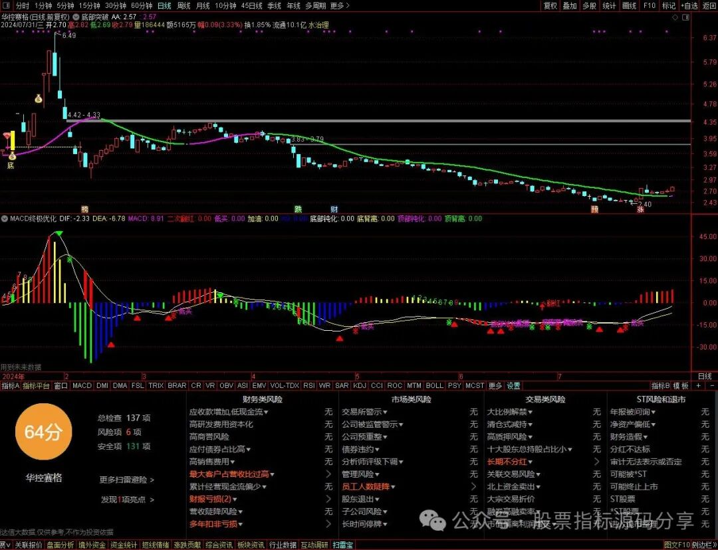Screen dimensions: 718x550
Task: Click the 复权 button
Action: point(550,5)
